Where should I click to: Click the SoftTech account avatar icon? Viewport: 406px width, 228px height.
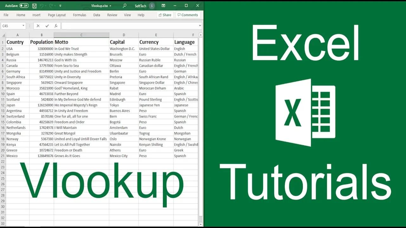[x=151, y=6]
